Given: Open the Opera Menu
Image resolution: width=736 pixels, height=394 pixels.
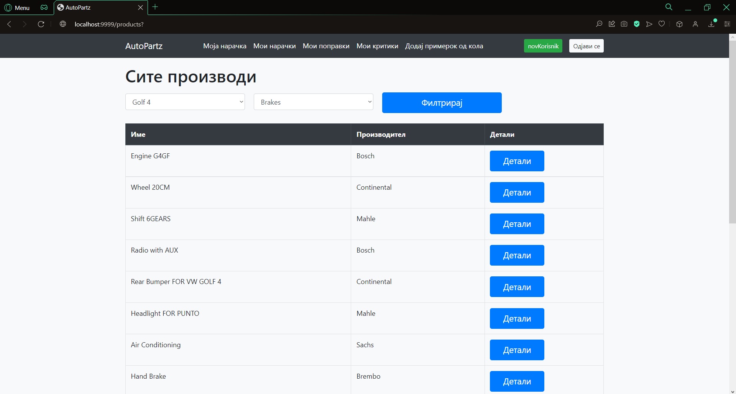Looking at the screenshot, I should 17,8.
